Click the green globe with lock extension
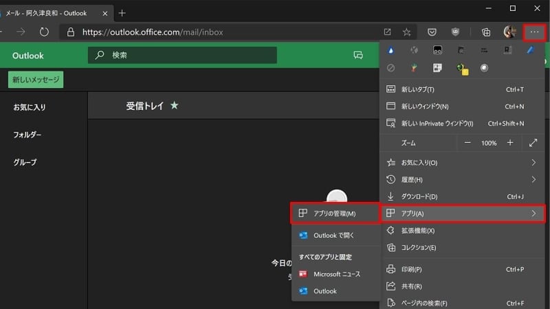 coord(463,69)
